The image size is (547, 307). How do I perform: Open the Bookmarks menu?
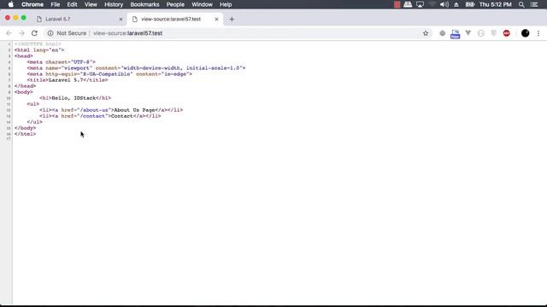tap(144, 4)
